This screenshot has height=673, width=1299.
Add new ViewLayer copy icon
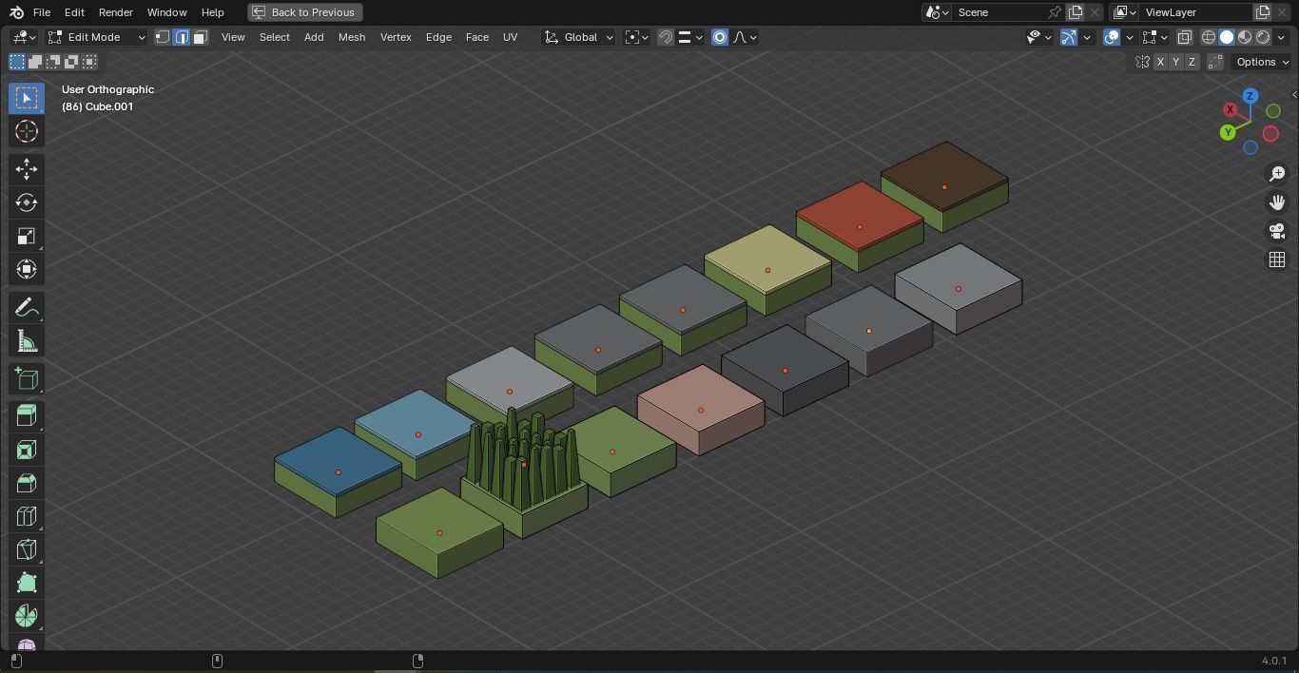point(1263,12)
